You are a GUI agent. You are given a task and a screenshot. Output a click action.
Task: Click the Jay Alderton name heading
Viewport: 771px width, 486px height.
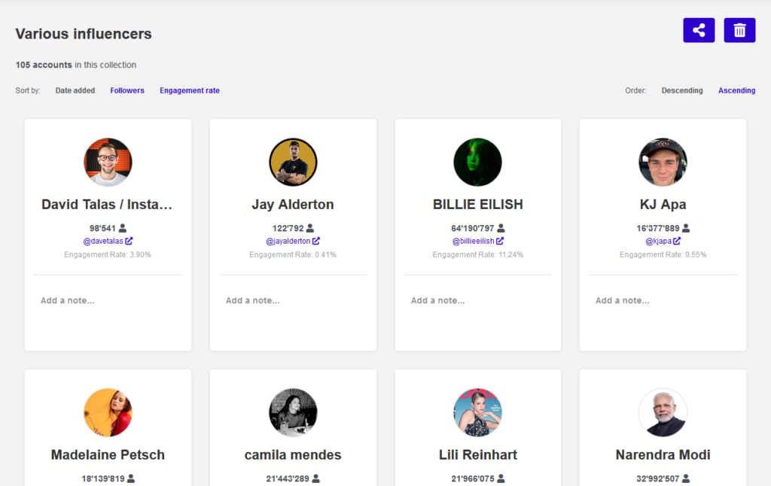pos(293,205)
